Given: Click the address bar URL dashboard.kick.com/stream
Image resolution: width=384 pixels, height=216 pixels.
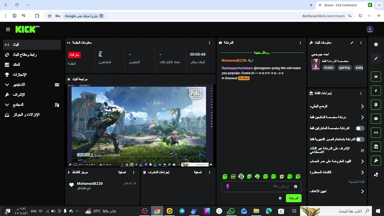Looking at the screenshot, I should coord(323,16).
